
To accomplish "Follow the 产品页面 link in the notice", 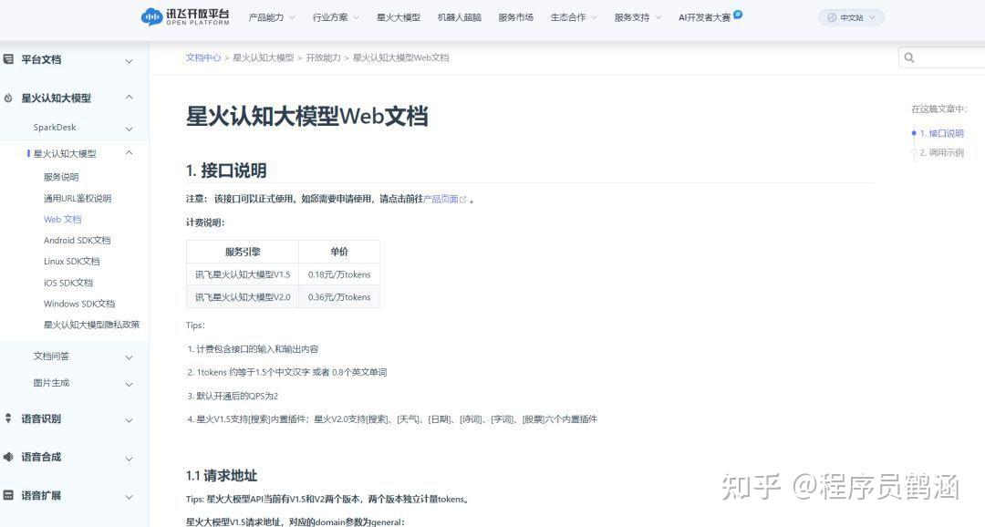I will [x=441, y=199].
